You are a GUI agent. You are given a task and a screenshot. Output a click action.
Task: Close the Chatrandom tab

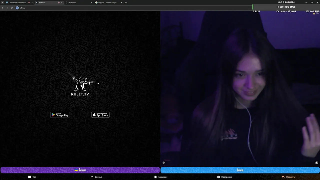click(x=32, y=2)
